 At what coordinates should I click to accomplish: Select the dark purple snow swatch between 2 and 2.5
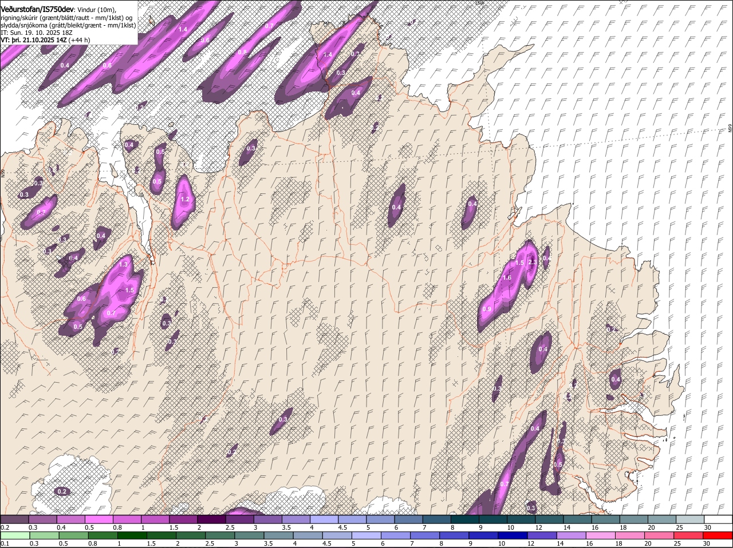pyautogui.click(x=211, y=519)
